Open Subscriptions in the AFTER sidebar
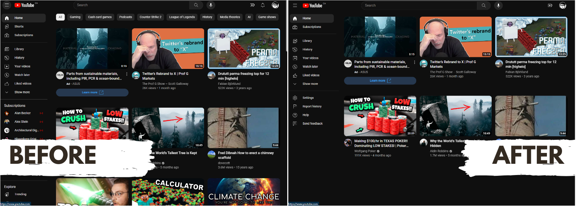Viewport: 576px width, 206px height. click(312, 27)
